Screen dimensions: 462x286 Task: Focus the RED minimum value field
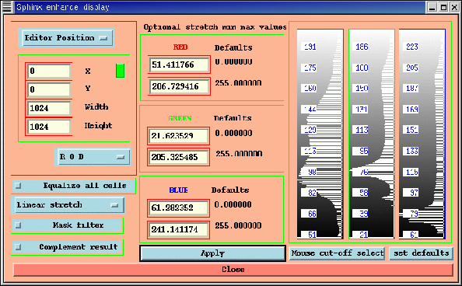(179, 65)
